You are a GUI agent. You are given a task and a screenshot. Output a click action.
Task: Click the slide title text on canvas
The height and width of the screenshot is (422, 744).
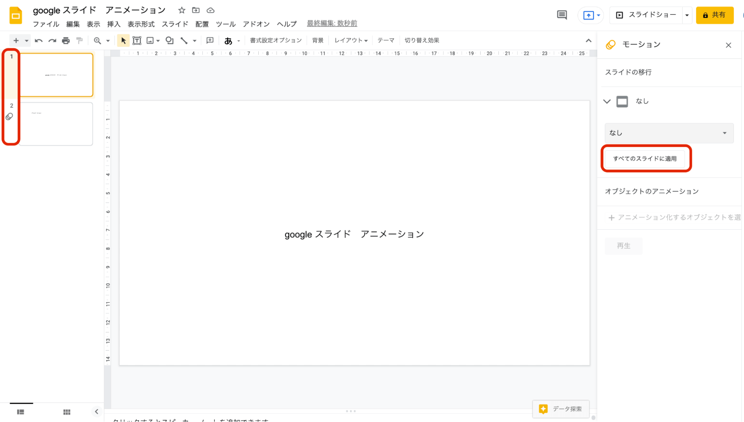pos(354,234)
